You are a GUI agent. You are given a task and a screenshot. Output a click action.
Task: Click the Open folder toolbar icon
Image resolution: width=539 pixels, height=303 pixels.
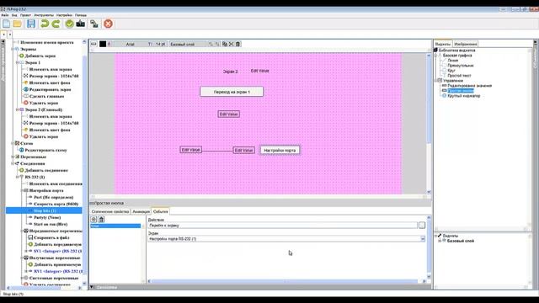point(17,24)
